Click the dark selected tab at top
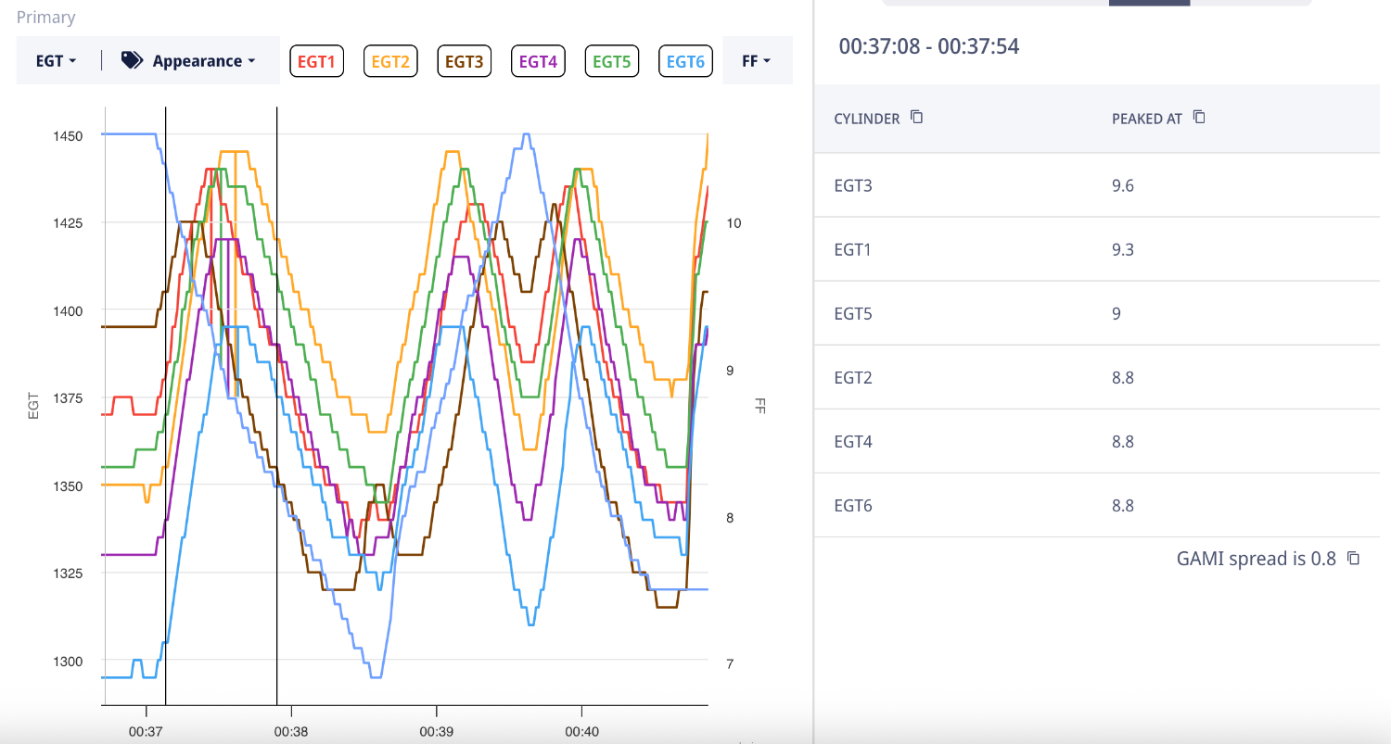The width and height of the screenshot is (1391, 744). pyautogui.click(x=1149, y=3)
